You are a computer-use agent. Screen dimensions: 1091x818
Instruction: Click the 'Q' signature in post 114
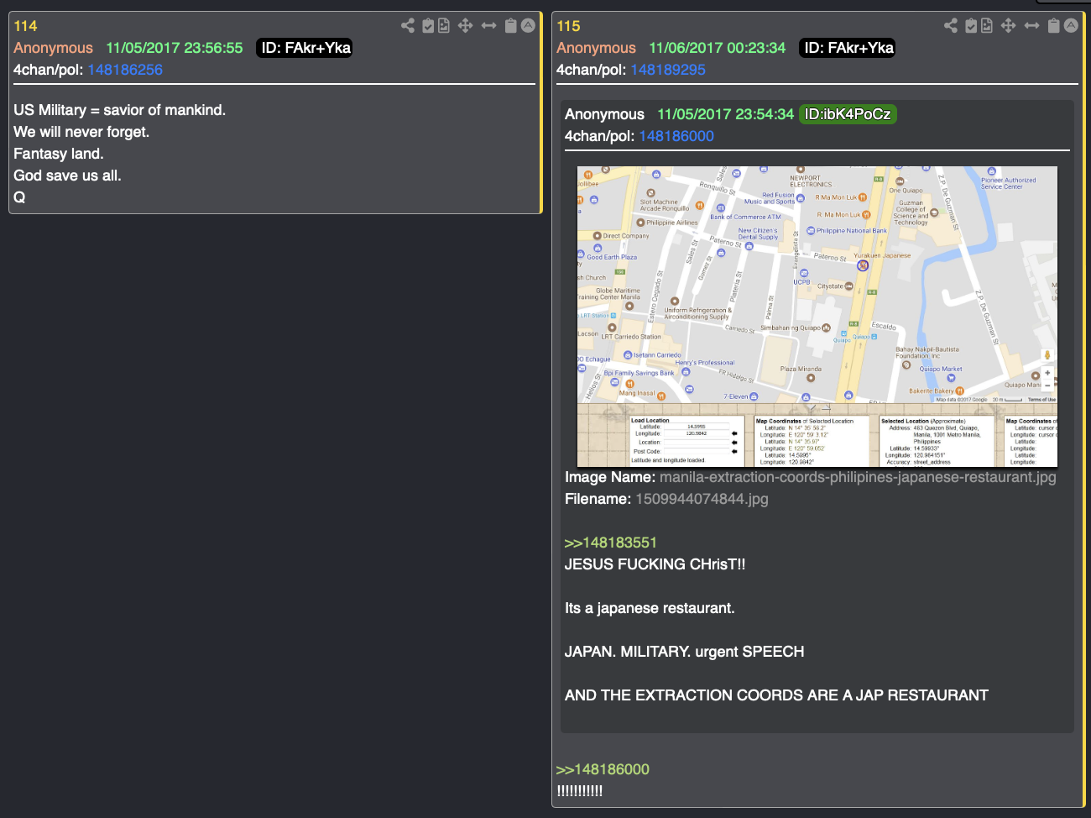pos(19,197)
